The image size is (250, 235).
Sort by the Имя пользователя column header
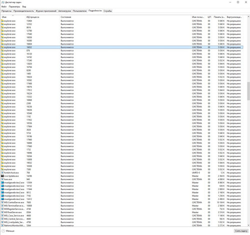point(198,17)
